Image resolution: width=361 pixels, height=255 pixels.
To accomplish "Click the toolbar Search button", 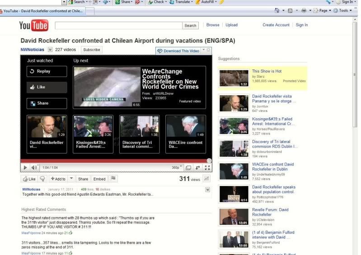I will (x=77, y=2).
